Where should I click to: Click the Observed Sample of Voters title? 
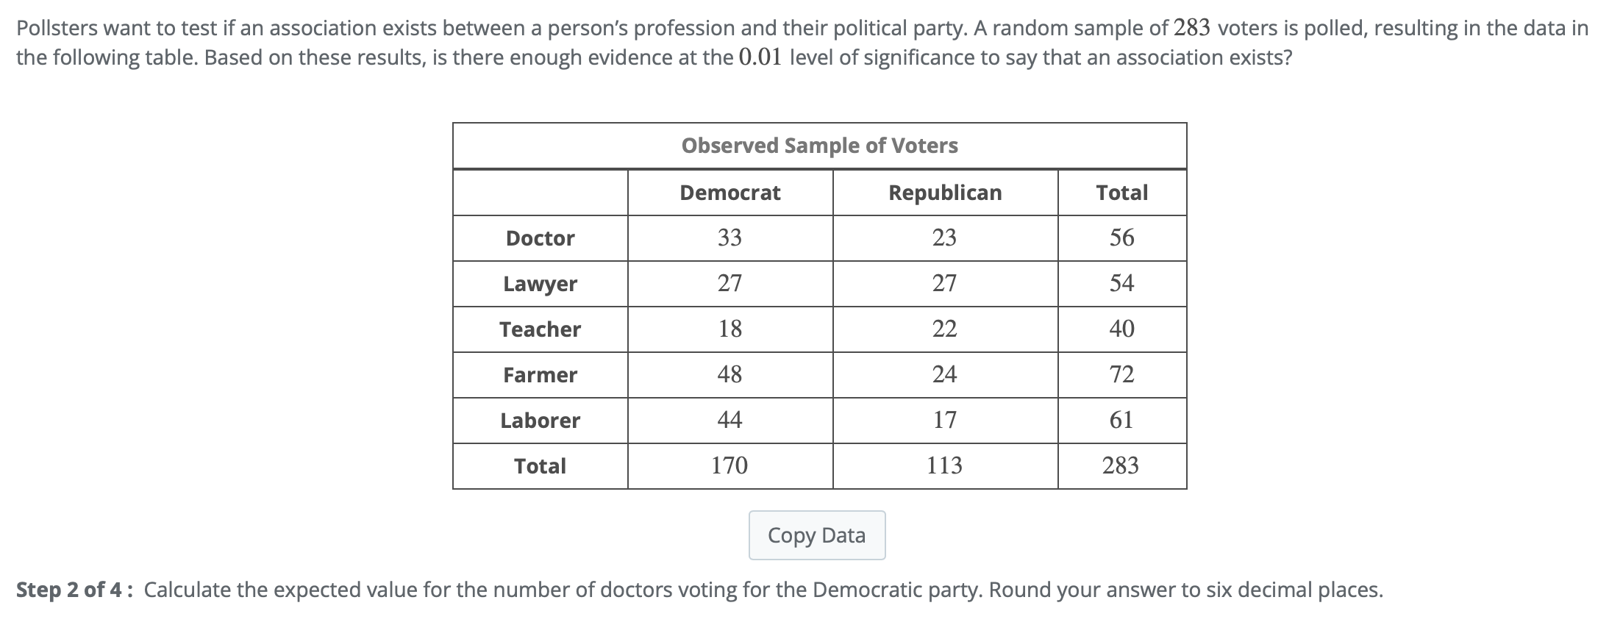click(x=819, y=146)
